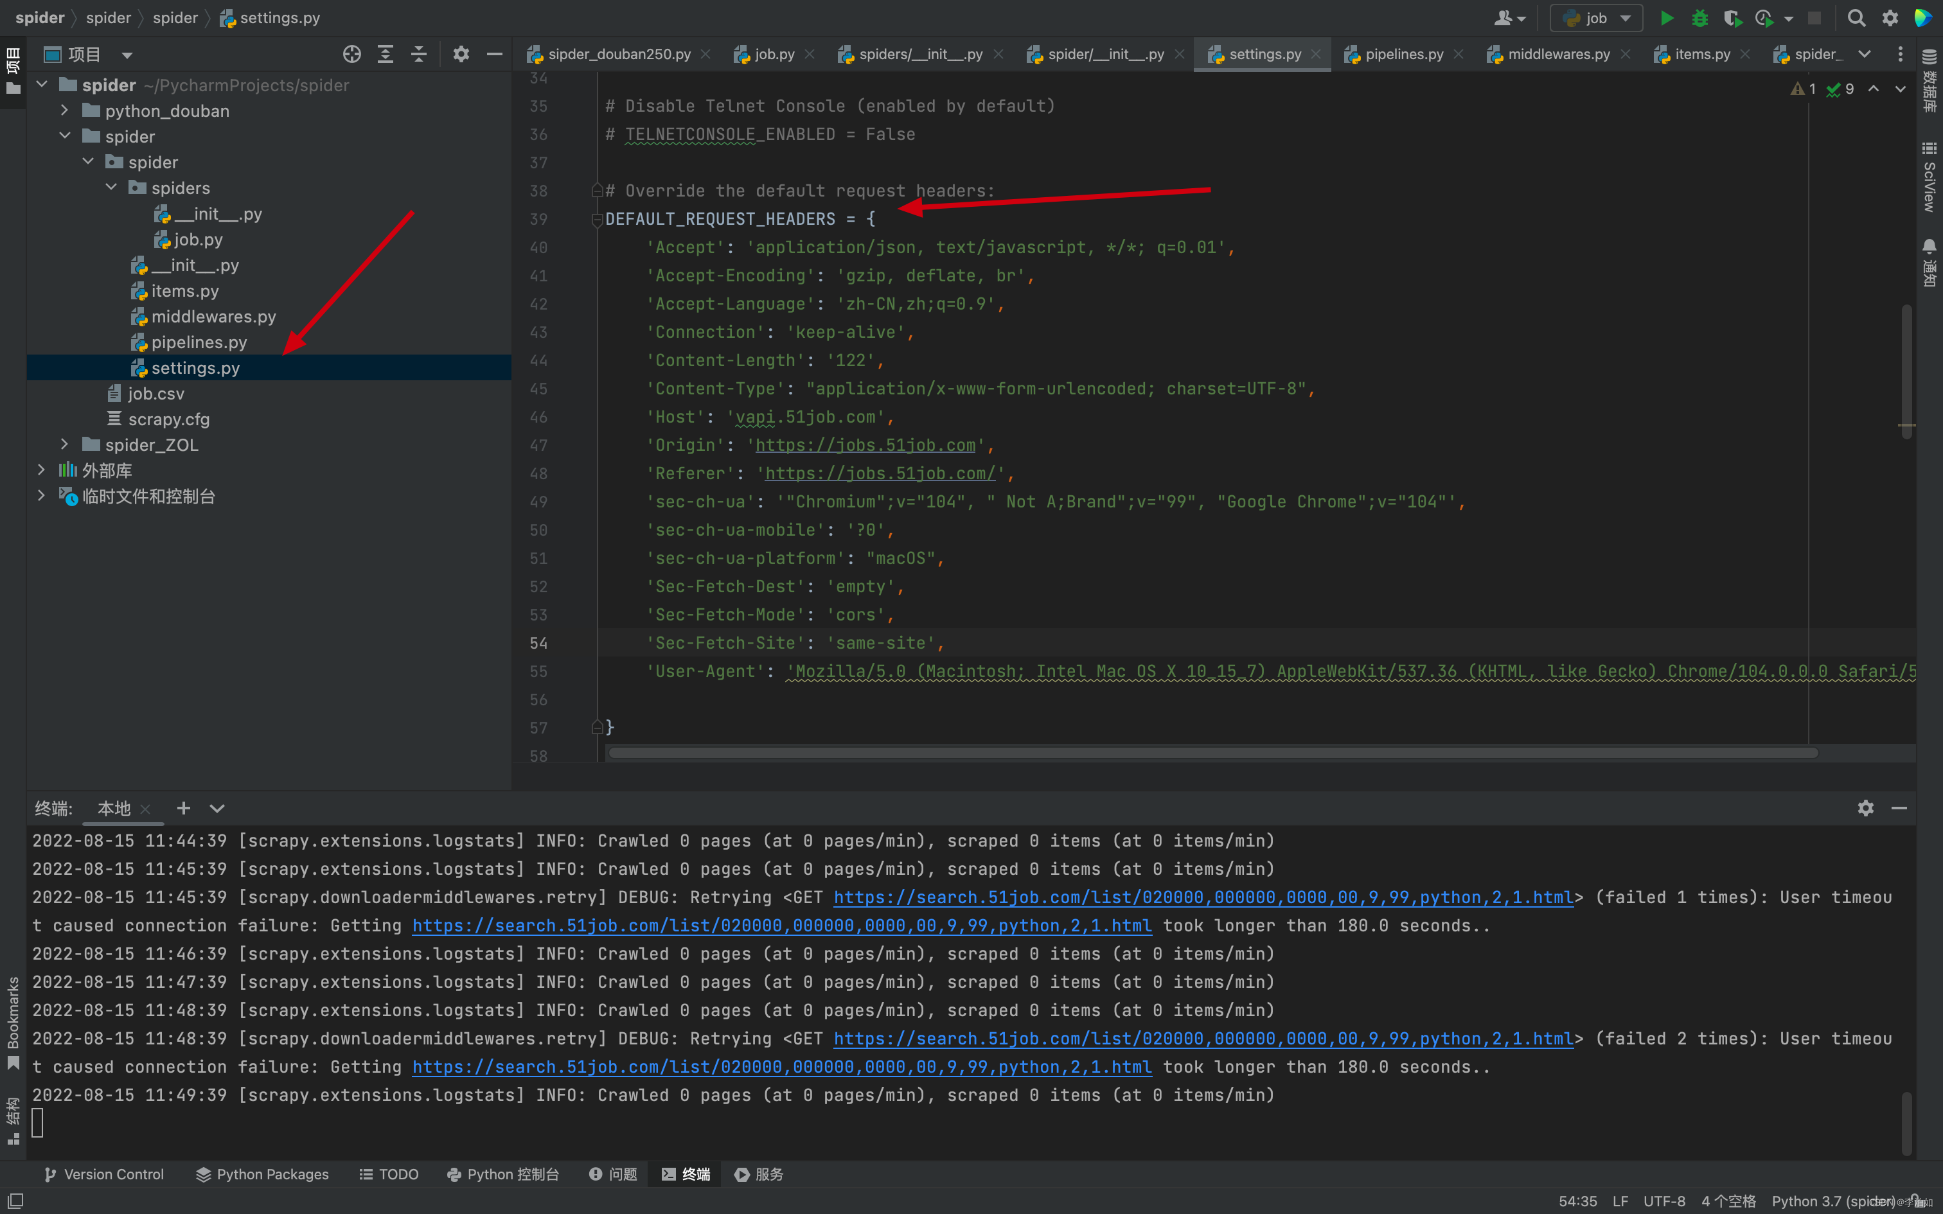Fold DEFAULT_REQUEST_HEADERS block at line 39

click(x=596, y=218)
